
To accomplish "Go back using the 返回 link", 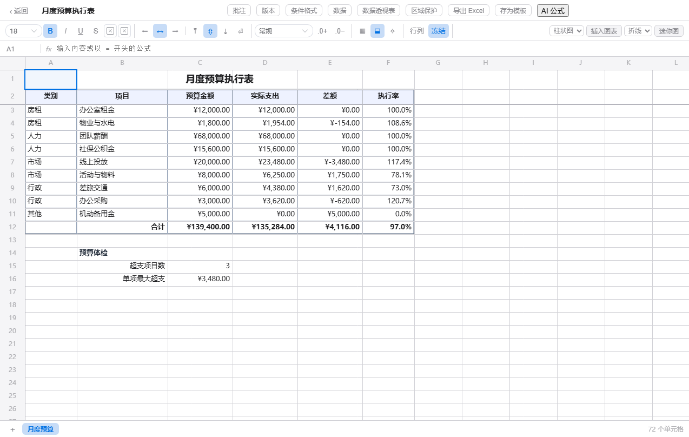I will (19, 10).
